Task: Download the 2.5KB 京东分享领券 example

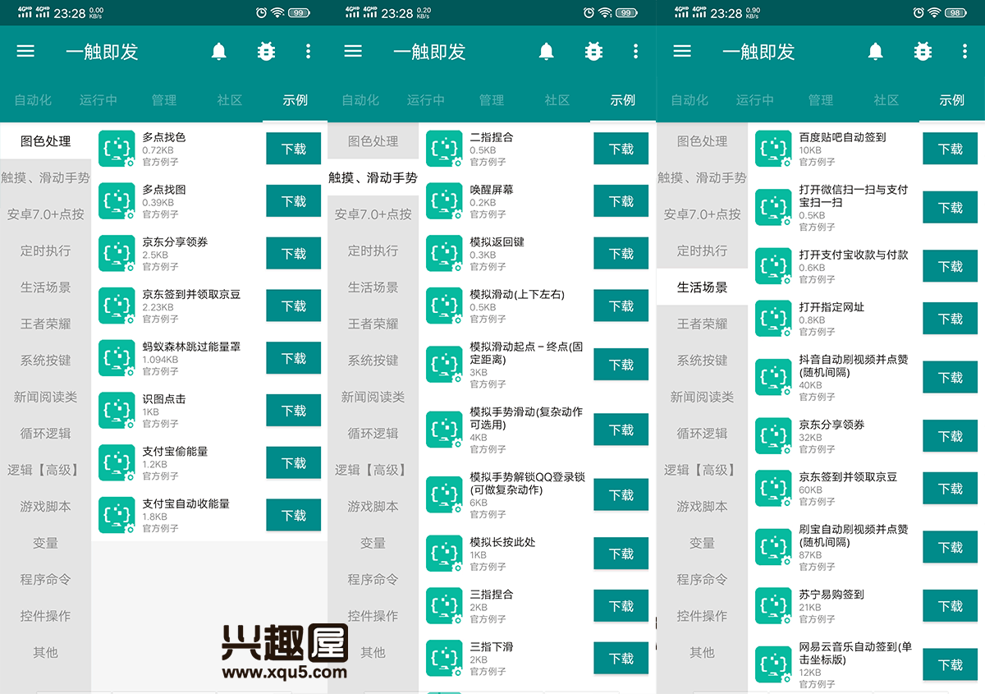Action: point(294,254)
